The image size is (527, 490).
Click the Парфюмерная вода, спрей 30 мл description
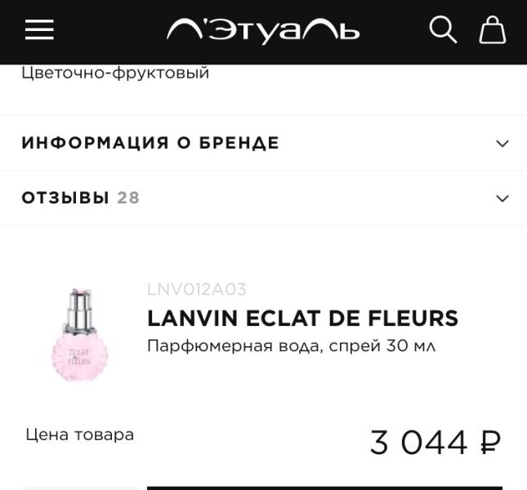pyautogui.click(x=291, y=345)
